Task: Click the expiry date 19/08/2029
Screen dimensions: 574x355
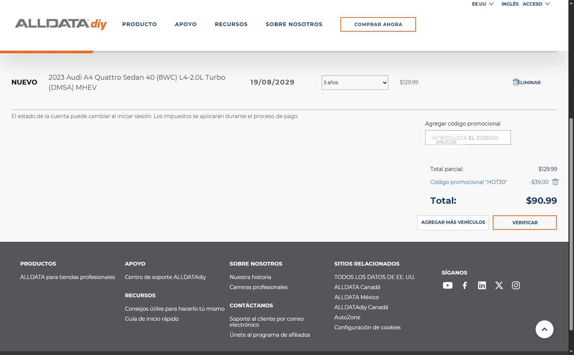Action: tap(272, 82)
